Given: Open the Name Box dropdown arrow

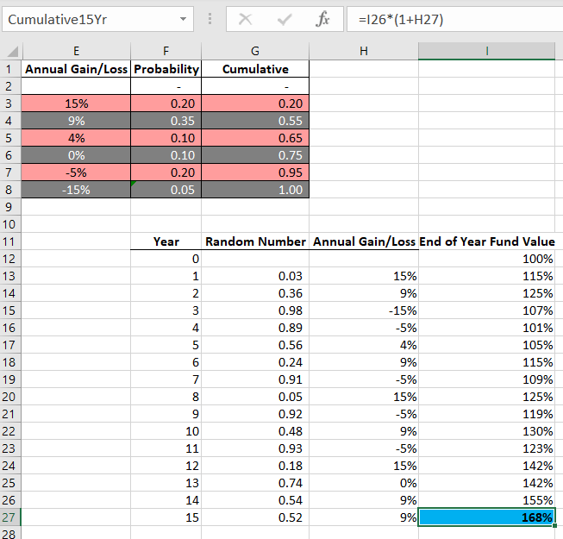Looking at the screenshot, I should click(183, 19).
